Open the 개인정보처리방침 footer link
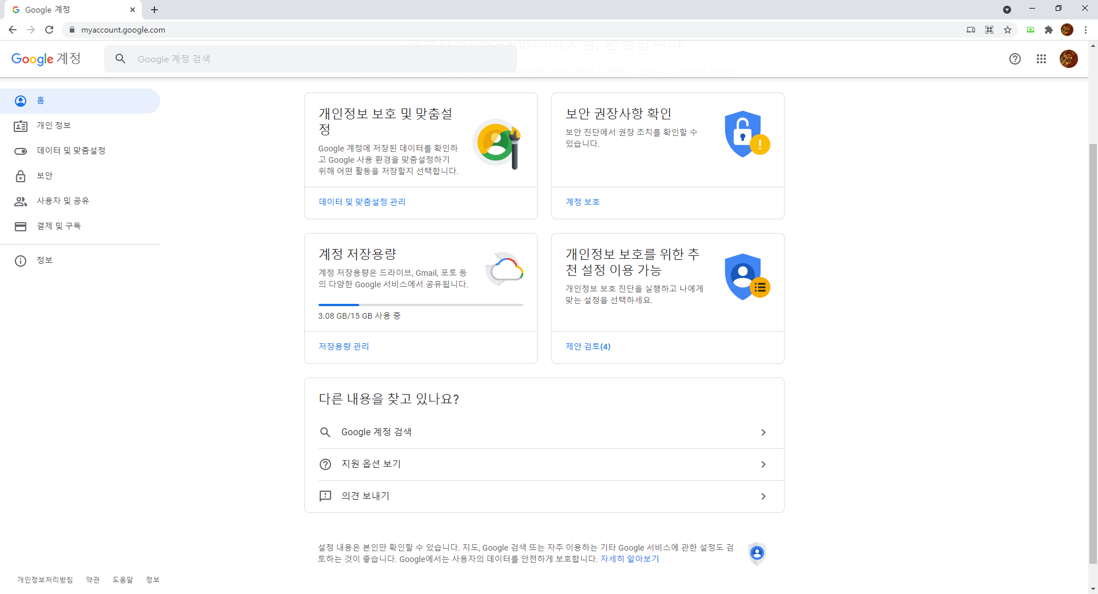Image resolution: width=1098 pixels, height=594 pixels. coord(45,580)
